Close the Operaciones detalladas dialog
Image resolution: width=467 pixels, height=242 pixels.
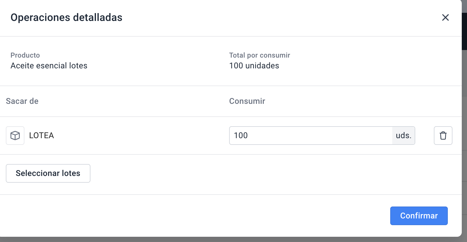tap(445, 17)
